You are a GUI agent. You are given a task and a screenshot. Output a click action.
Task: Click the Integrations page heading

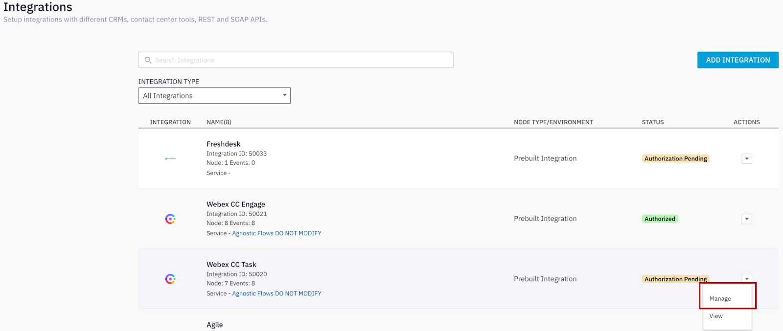pos(38,7)
